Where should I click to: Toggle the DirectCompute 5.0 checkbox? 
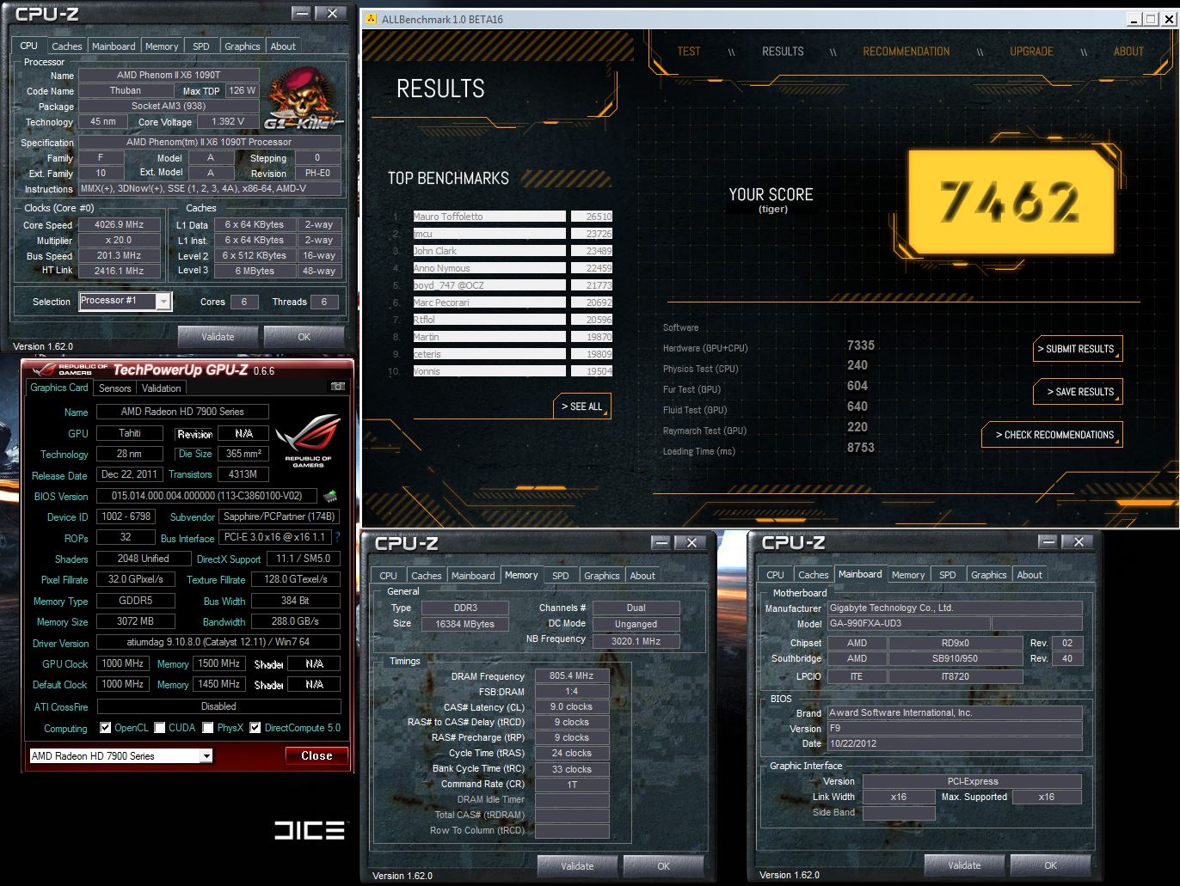pyautogui.click(x=255, y=728)
